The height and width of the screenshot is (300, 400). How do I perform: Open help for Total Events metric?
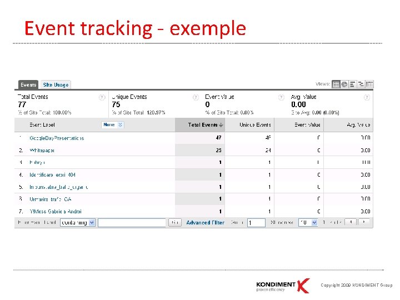point(102,97)
